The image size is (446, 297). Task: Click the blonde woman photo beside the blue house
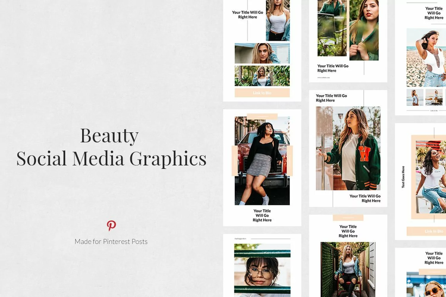[262, 53]
